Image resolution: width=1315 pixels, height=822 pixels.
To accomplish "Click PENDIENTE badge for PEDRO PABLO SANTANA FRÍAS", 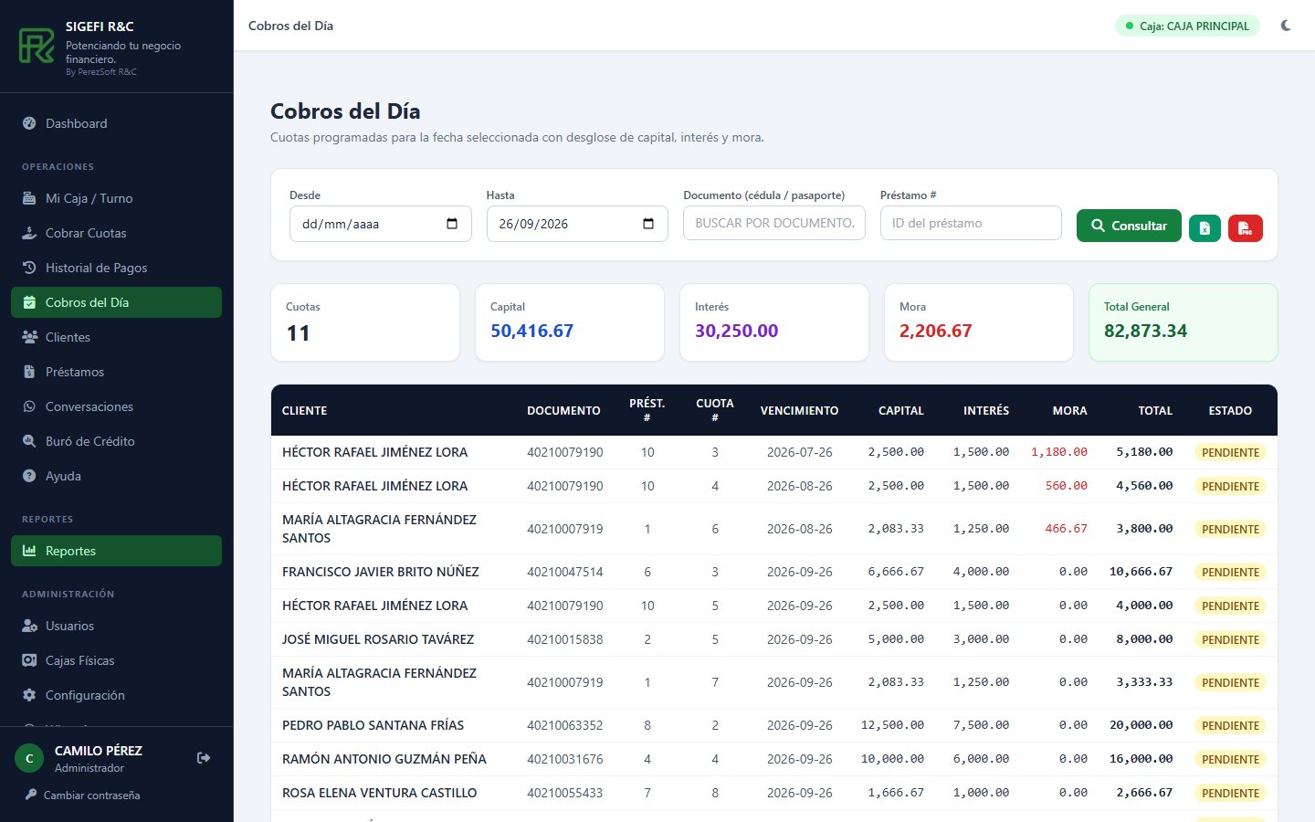I will tap(1230, 725).
